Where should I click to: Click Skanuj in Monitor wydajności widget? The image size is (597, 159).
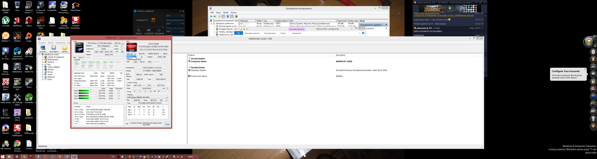click(x=139, y=32)
